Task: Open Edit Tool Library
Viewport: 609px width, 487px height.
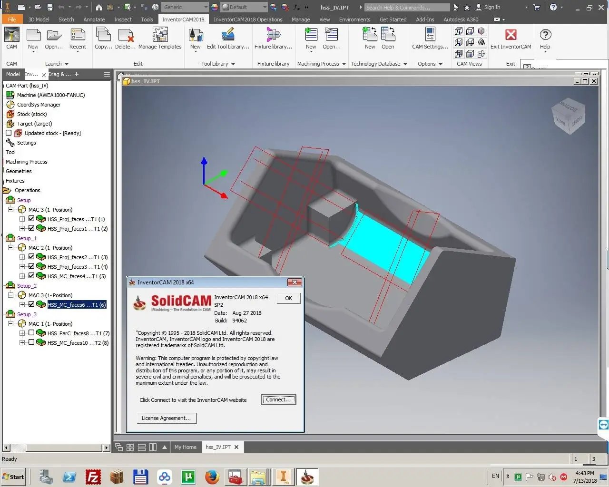Action: (x=228, y=39)
